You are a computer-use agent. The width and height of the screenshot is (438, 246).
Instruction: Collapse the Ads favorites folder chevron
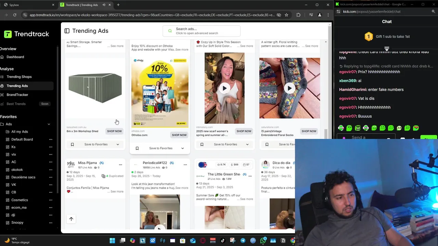pos(49,124)
